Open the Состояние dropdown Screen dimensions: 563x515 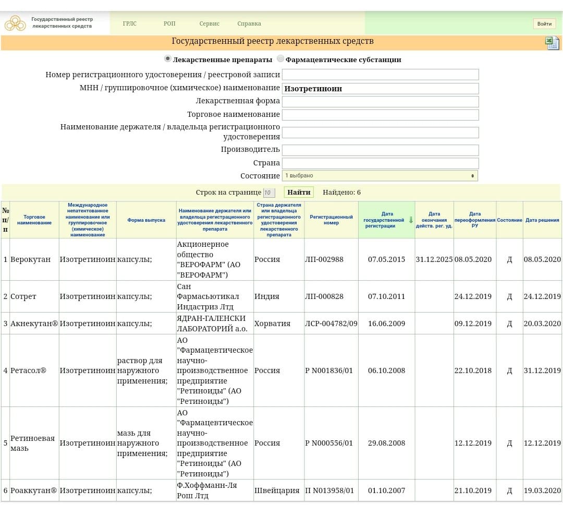(x=380, y=176)
